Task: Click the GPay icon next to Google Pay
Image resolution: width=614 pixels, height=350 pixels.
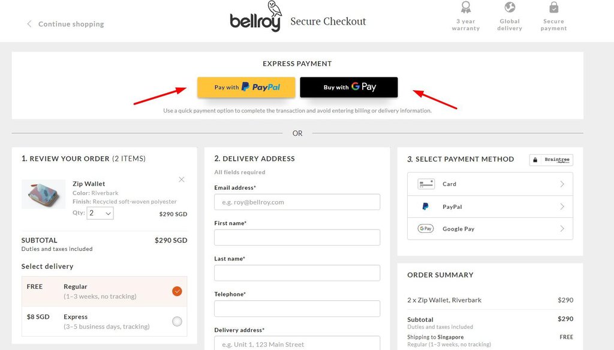Action: (x=426, y=229)
